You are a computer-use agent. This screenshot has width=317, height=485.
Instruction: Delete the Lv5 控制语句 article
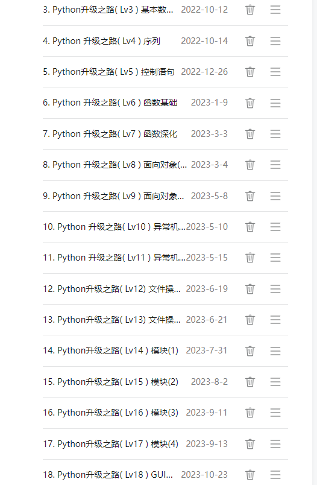[x=250, y=72]
